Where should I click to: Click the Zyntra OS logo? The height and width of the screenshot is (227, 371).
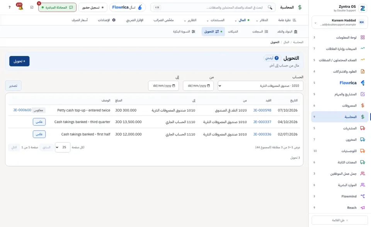[362, 8]
